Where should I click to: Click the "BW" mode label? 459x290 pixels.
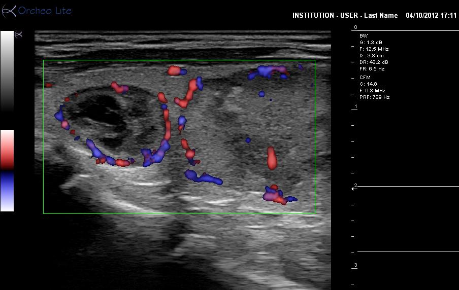point(364,35)
